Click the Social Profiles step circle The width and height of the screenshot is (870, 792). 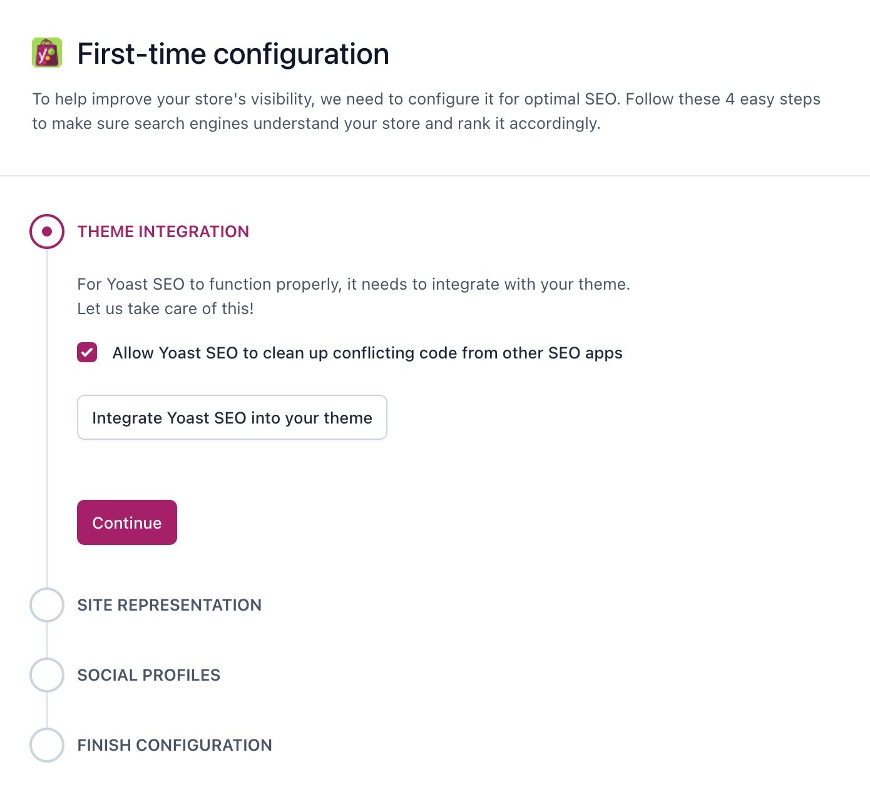click(x=47, y=675)
